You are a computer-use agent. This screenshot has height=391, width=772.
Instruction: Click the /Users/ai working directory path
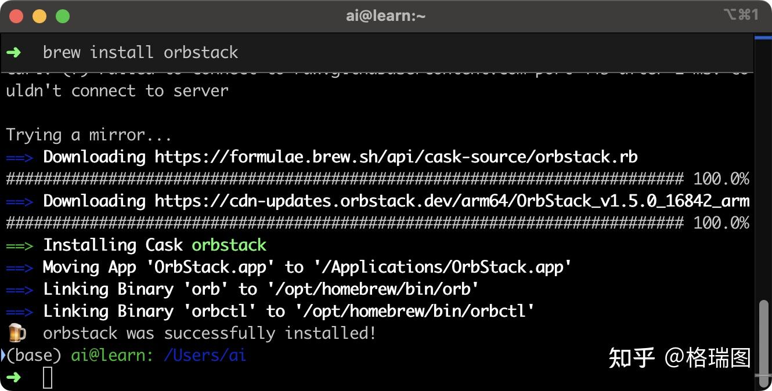click(205, 355)
